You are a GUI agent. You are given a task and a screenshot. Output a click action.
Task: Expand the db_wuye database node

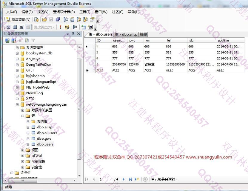click(x=17, y=59)
